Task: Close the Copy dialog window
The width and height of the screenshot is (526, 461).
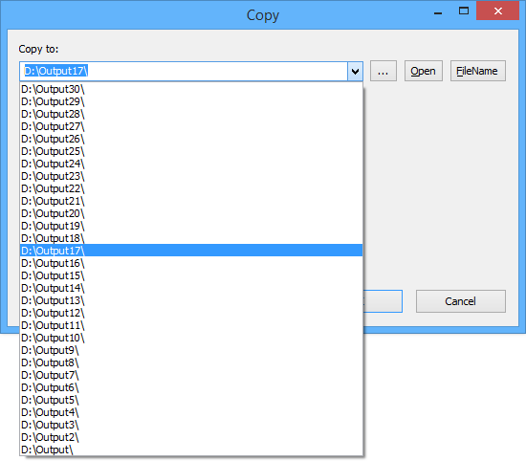Action: pyautogui.click(x=498, y=11)
